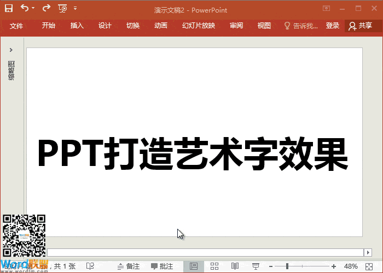Image resolution: width=383 pixels, height=273 pixels.
Task: Expand the 缩略图 thumbnail pane chevron
Action: click(x=11, y=50)
